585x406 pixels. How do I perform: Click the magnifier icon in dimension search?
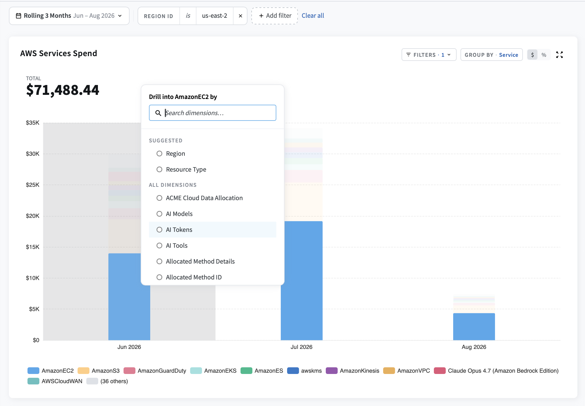pos(158,113)
